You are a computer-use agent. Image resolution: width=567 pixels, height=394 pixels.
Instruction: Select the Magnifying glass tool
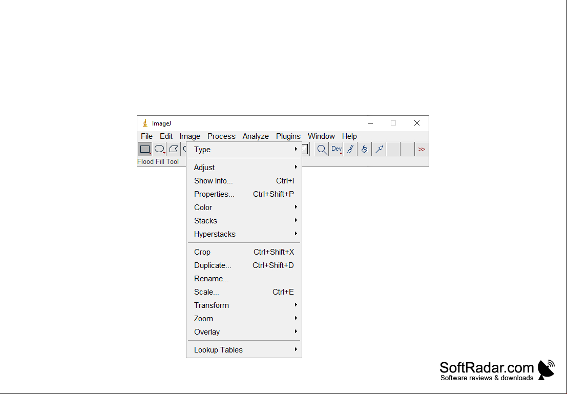[322, 149]
